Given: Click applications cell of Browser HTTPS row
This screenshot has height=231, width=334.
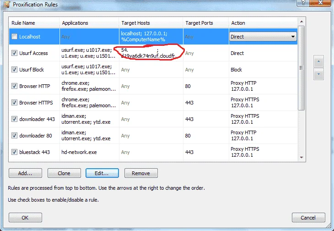Looking at the screenshot, I should pyautogui.click(x=89, y=103).
